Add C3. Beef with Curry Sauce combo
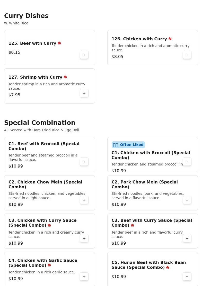The image size is (202, 286). click(x=187, y=238)
